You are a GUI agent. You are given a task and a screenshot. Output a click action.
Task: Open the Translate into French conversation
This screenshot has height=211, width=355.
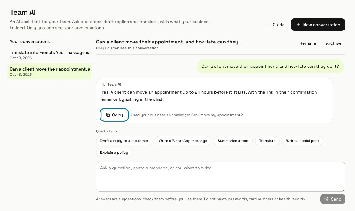[49, 55]
